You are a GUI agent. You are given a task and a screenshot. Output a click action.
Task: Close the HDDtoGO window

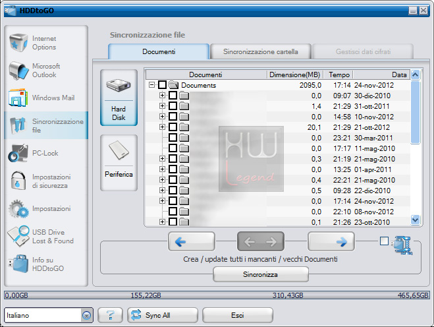click(x=423, y=11)
